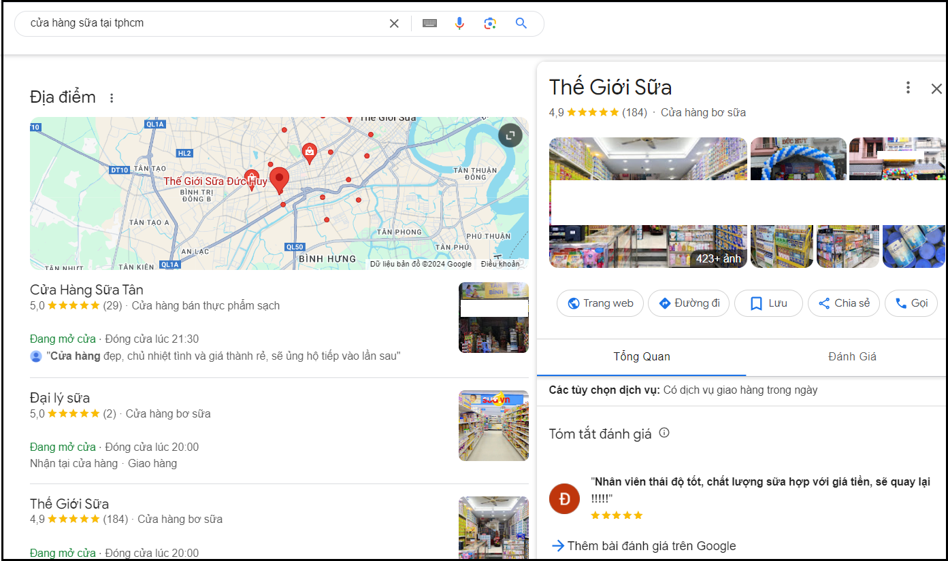This screenshot has height=561, width=948.
Task: Open the three-dot menu for Thế Giới Sữa panel
Action: (908, 87)
